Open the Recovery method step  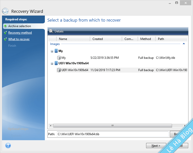[x=20, y=33]
